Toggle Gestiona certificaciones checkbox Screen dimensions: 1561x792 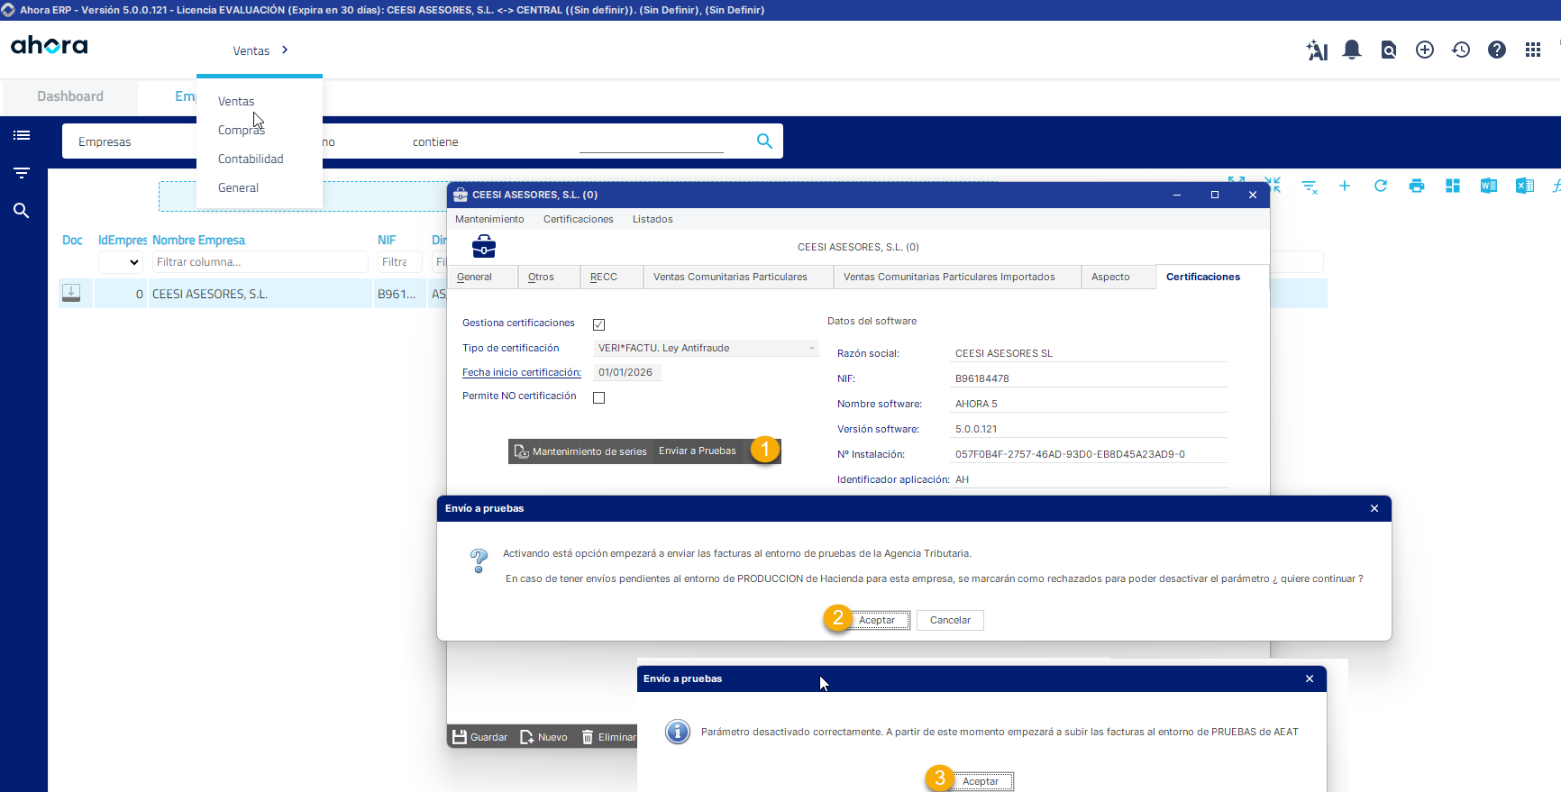coord(598,324)
